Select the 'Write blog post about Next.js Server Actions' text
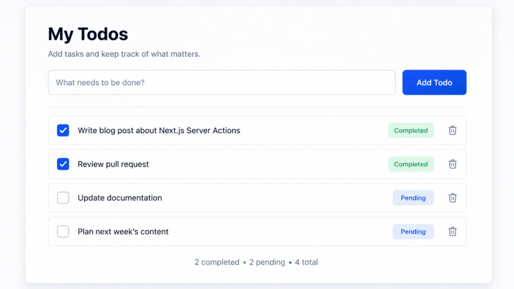 tap(159, 130)
